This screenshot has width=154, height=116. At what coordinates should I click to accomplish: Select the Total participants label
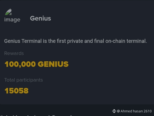24,80
